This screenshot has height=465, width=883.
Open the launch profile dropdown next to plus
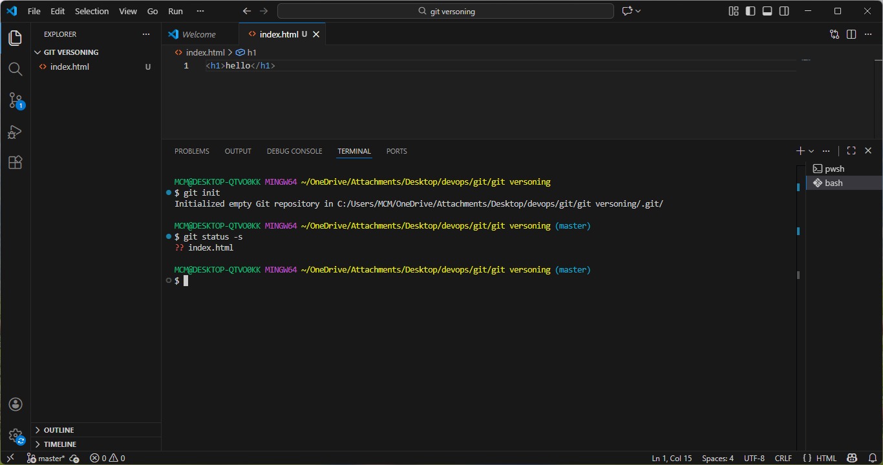pos(811,151)
